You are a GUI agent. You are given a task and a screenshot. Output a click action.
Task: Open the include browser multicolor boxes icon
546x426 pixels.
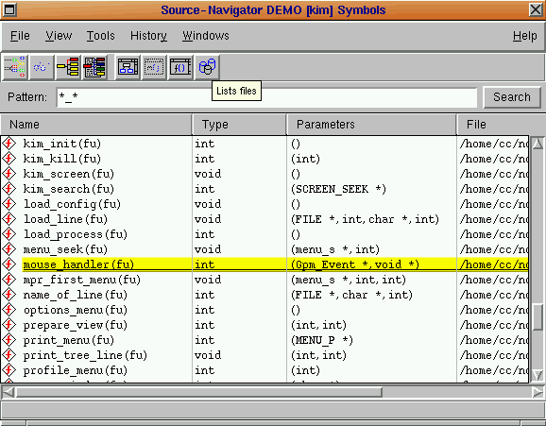pyautogui.click(x=94, y=67)
